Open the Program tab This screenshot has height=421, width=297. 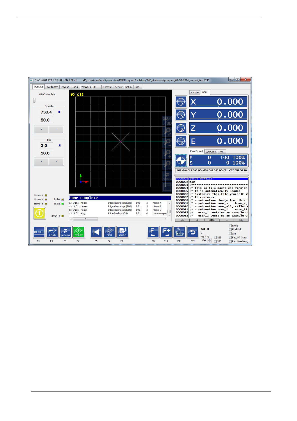65,87
